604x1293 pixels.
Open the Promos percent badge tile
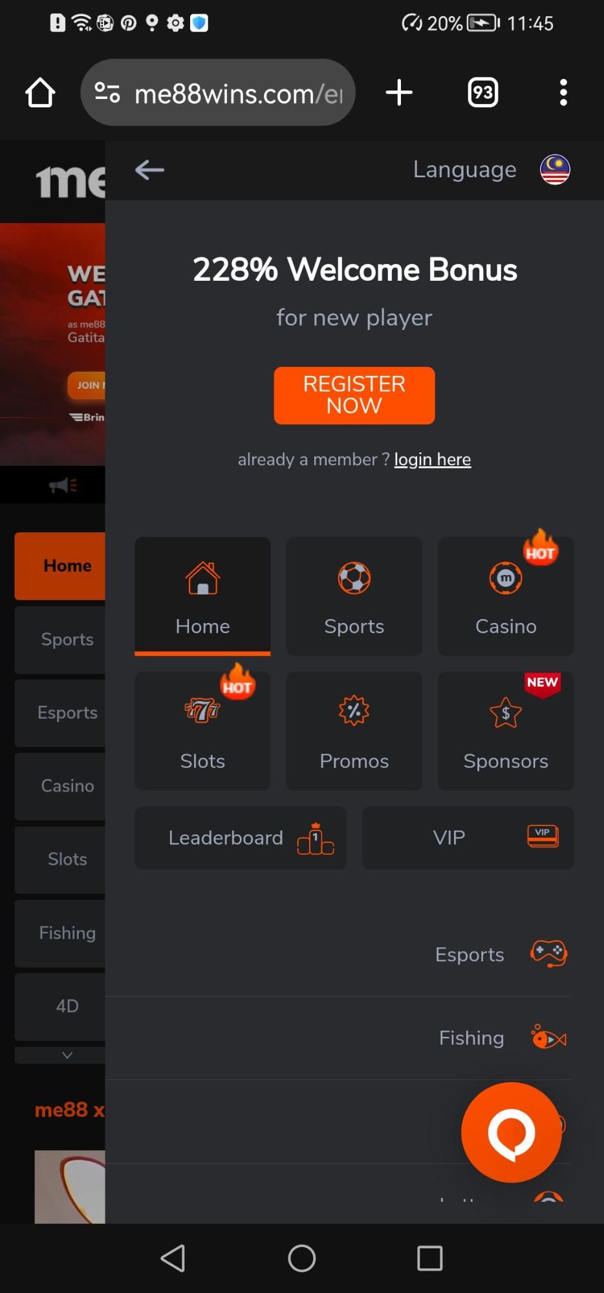coord(354,730)
